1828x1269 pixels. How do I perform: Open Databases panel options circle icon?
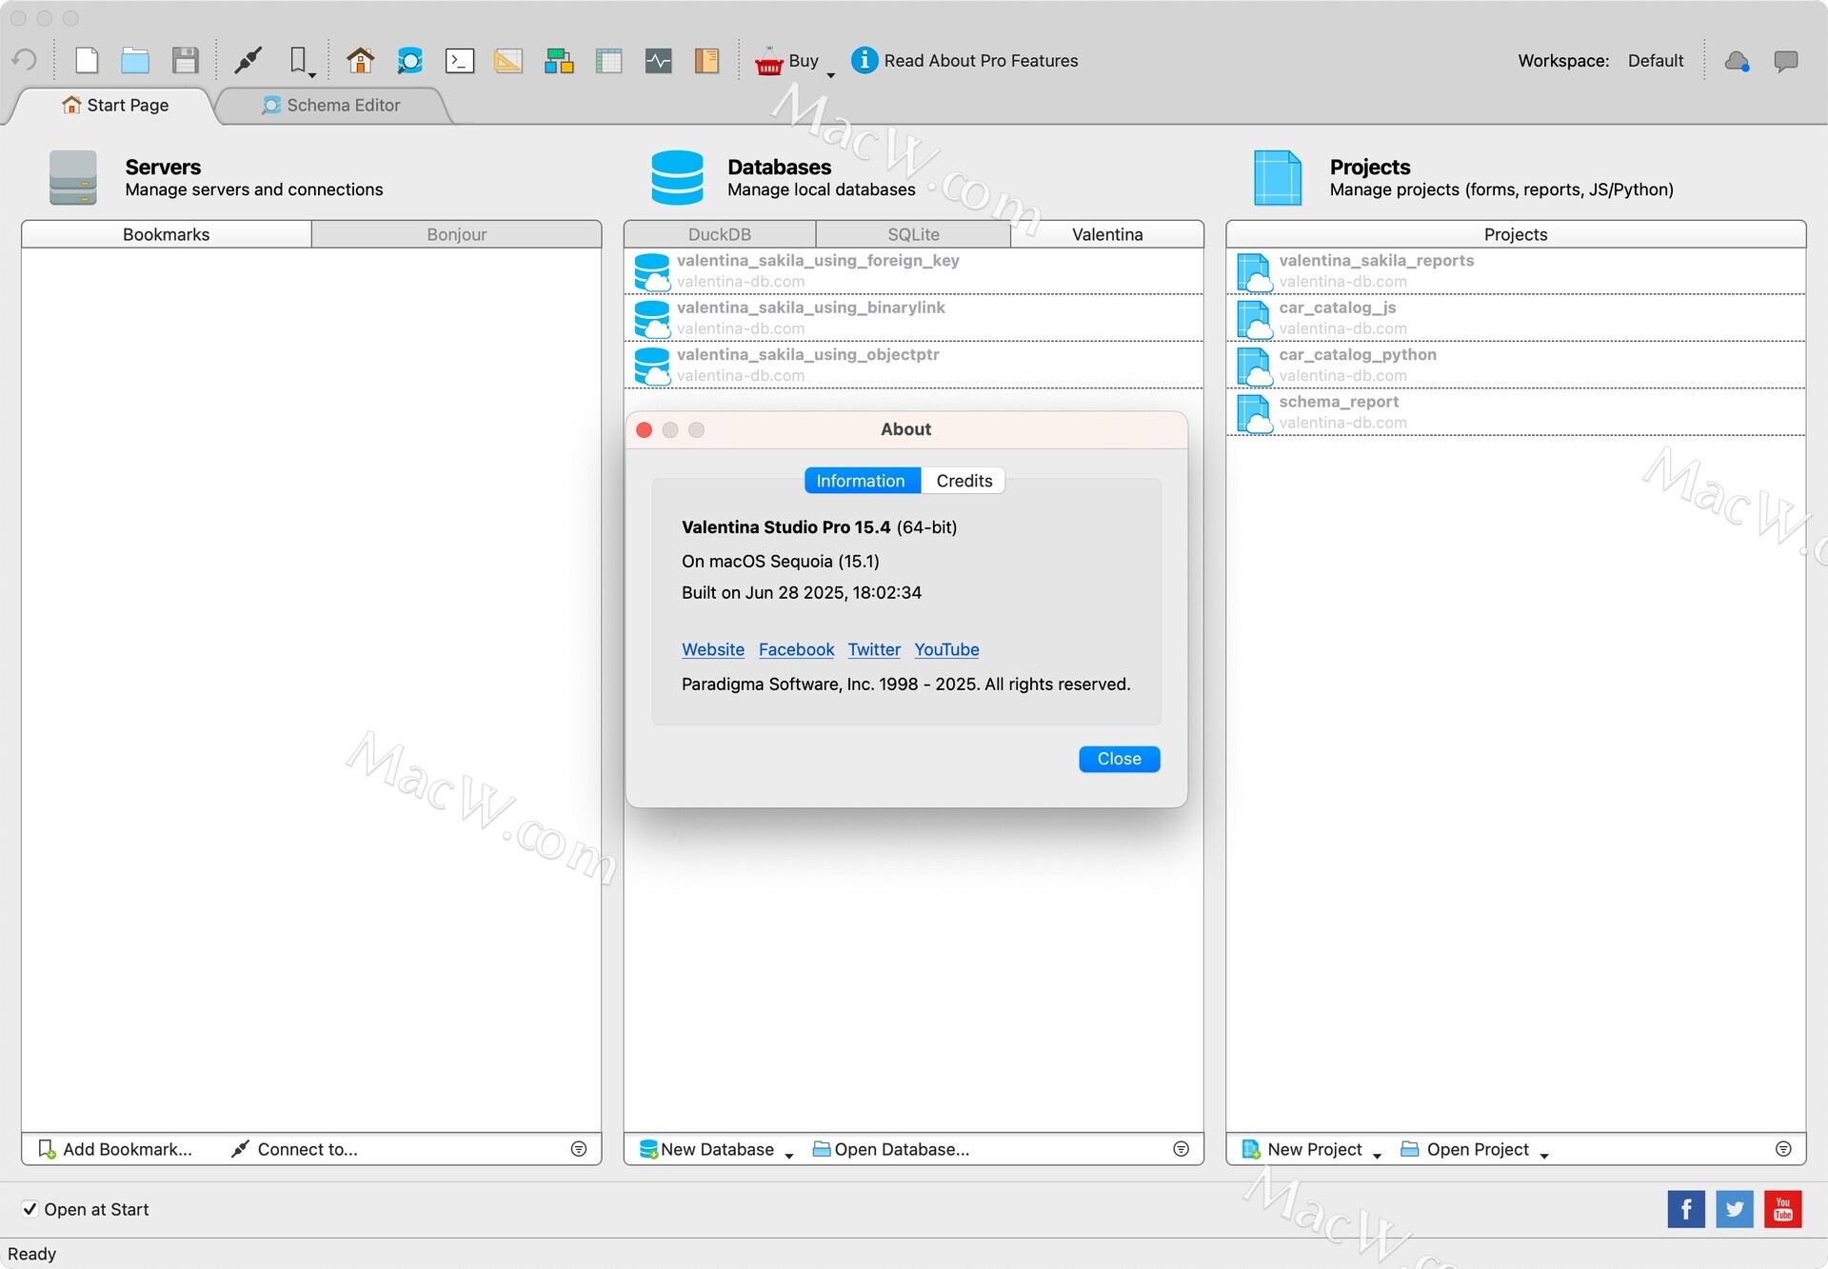coord(1182,1149)
